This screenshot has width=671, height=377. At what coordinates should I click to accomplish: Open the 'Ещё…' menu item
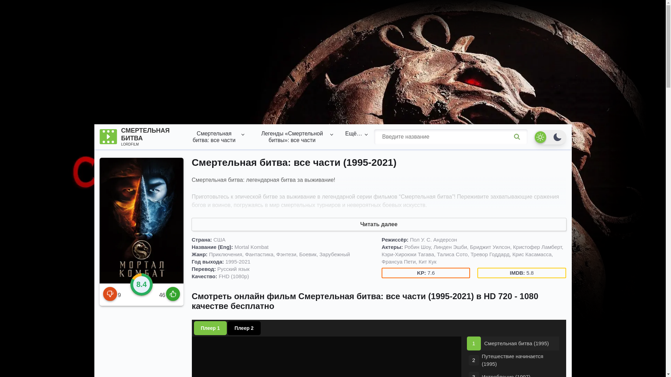(x=354, y=134)
